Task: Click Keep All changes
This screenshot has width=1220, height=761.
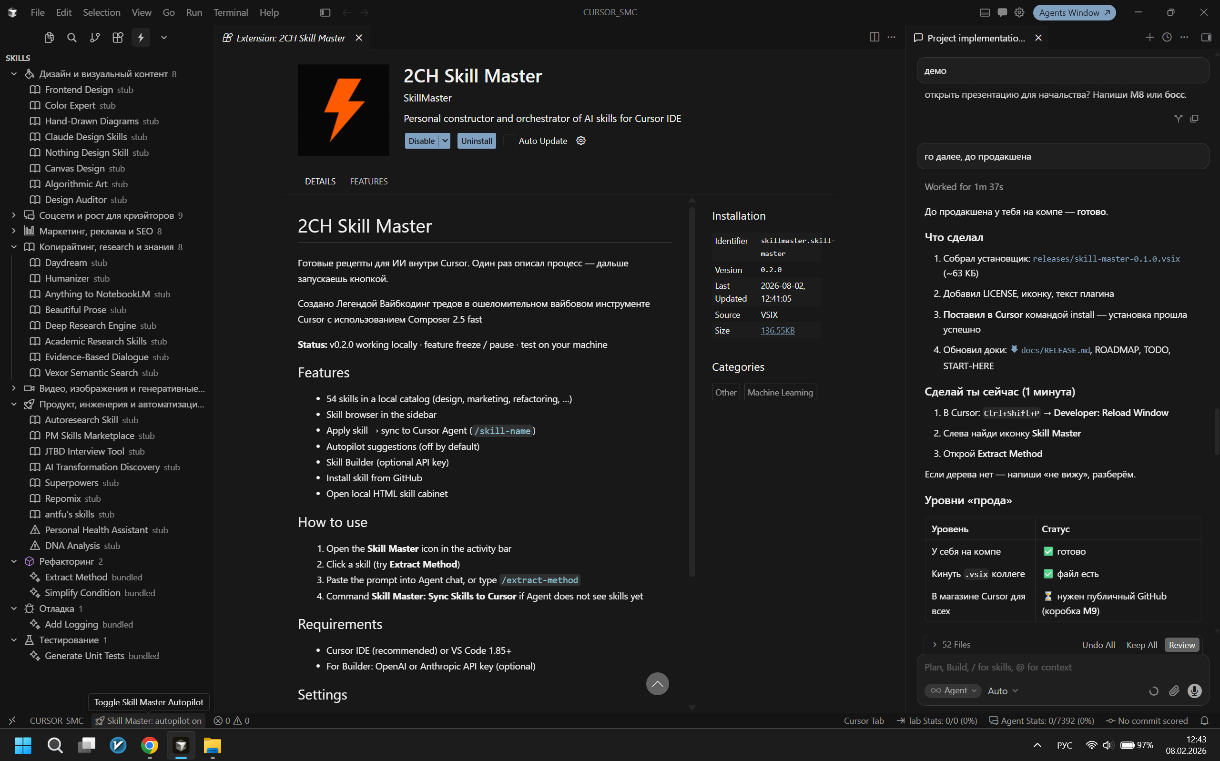Action: 1141,645
